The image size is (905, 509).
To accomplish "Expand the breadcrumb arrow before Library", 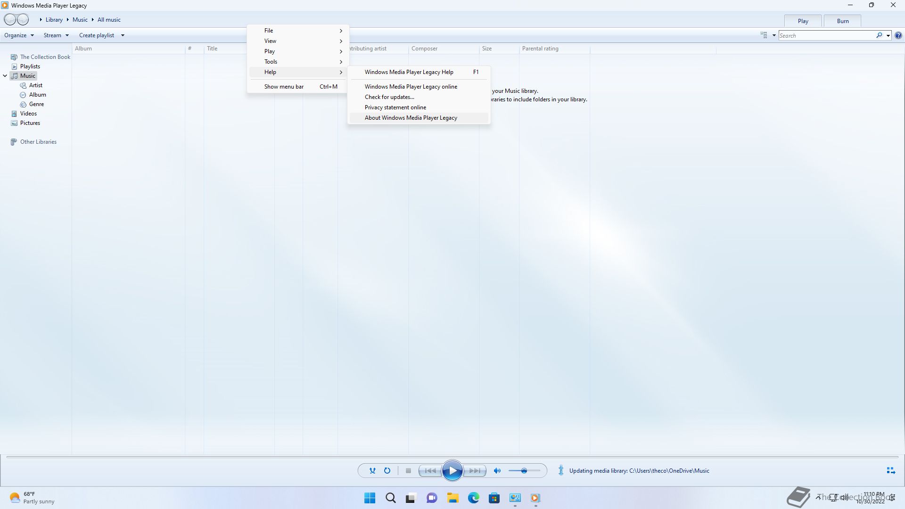I will click(41, 20).
